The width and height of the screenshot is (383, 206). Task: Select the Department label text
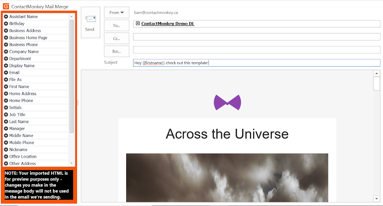20,59
